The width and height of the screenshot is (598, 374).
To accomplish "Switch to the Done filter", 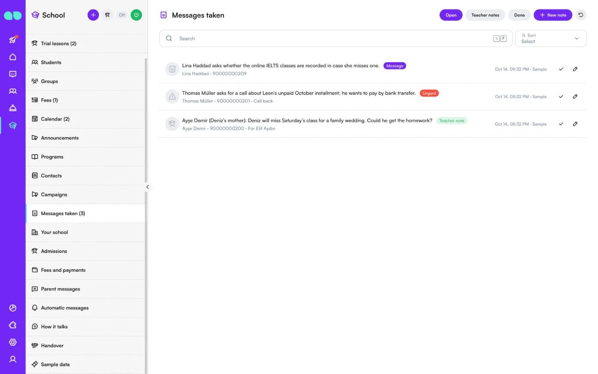I will [x=519, y=15].
